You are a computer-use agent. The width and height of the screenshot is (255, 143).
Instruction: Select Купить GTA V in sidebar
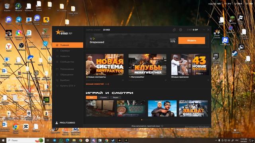[68, 86]
